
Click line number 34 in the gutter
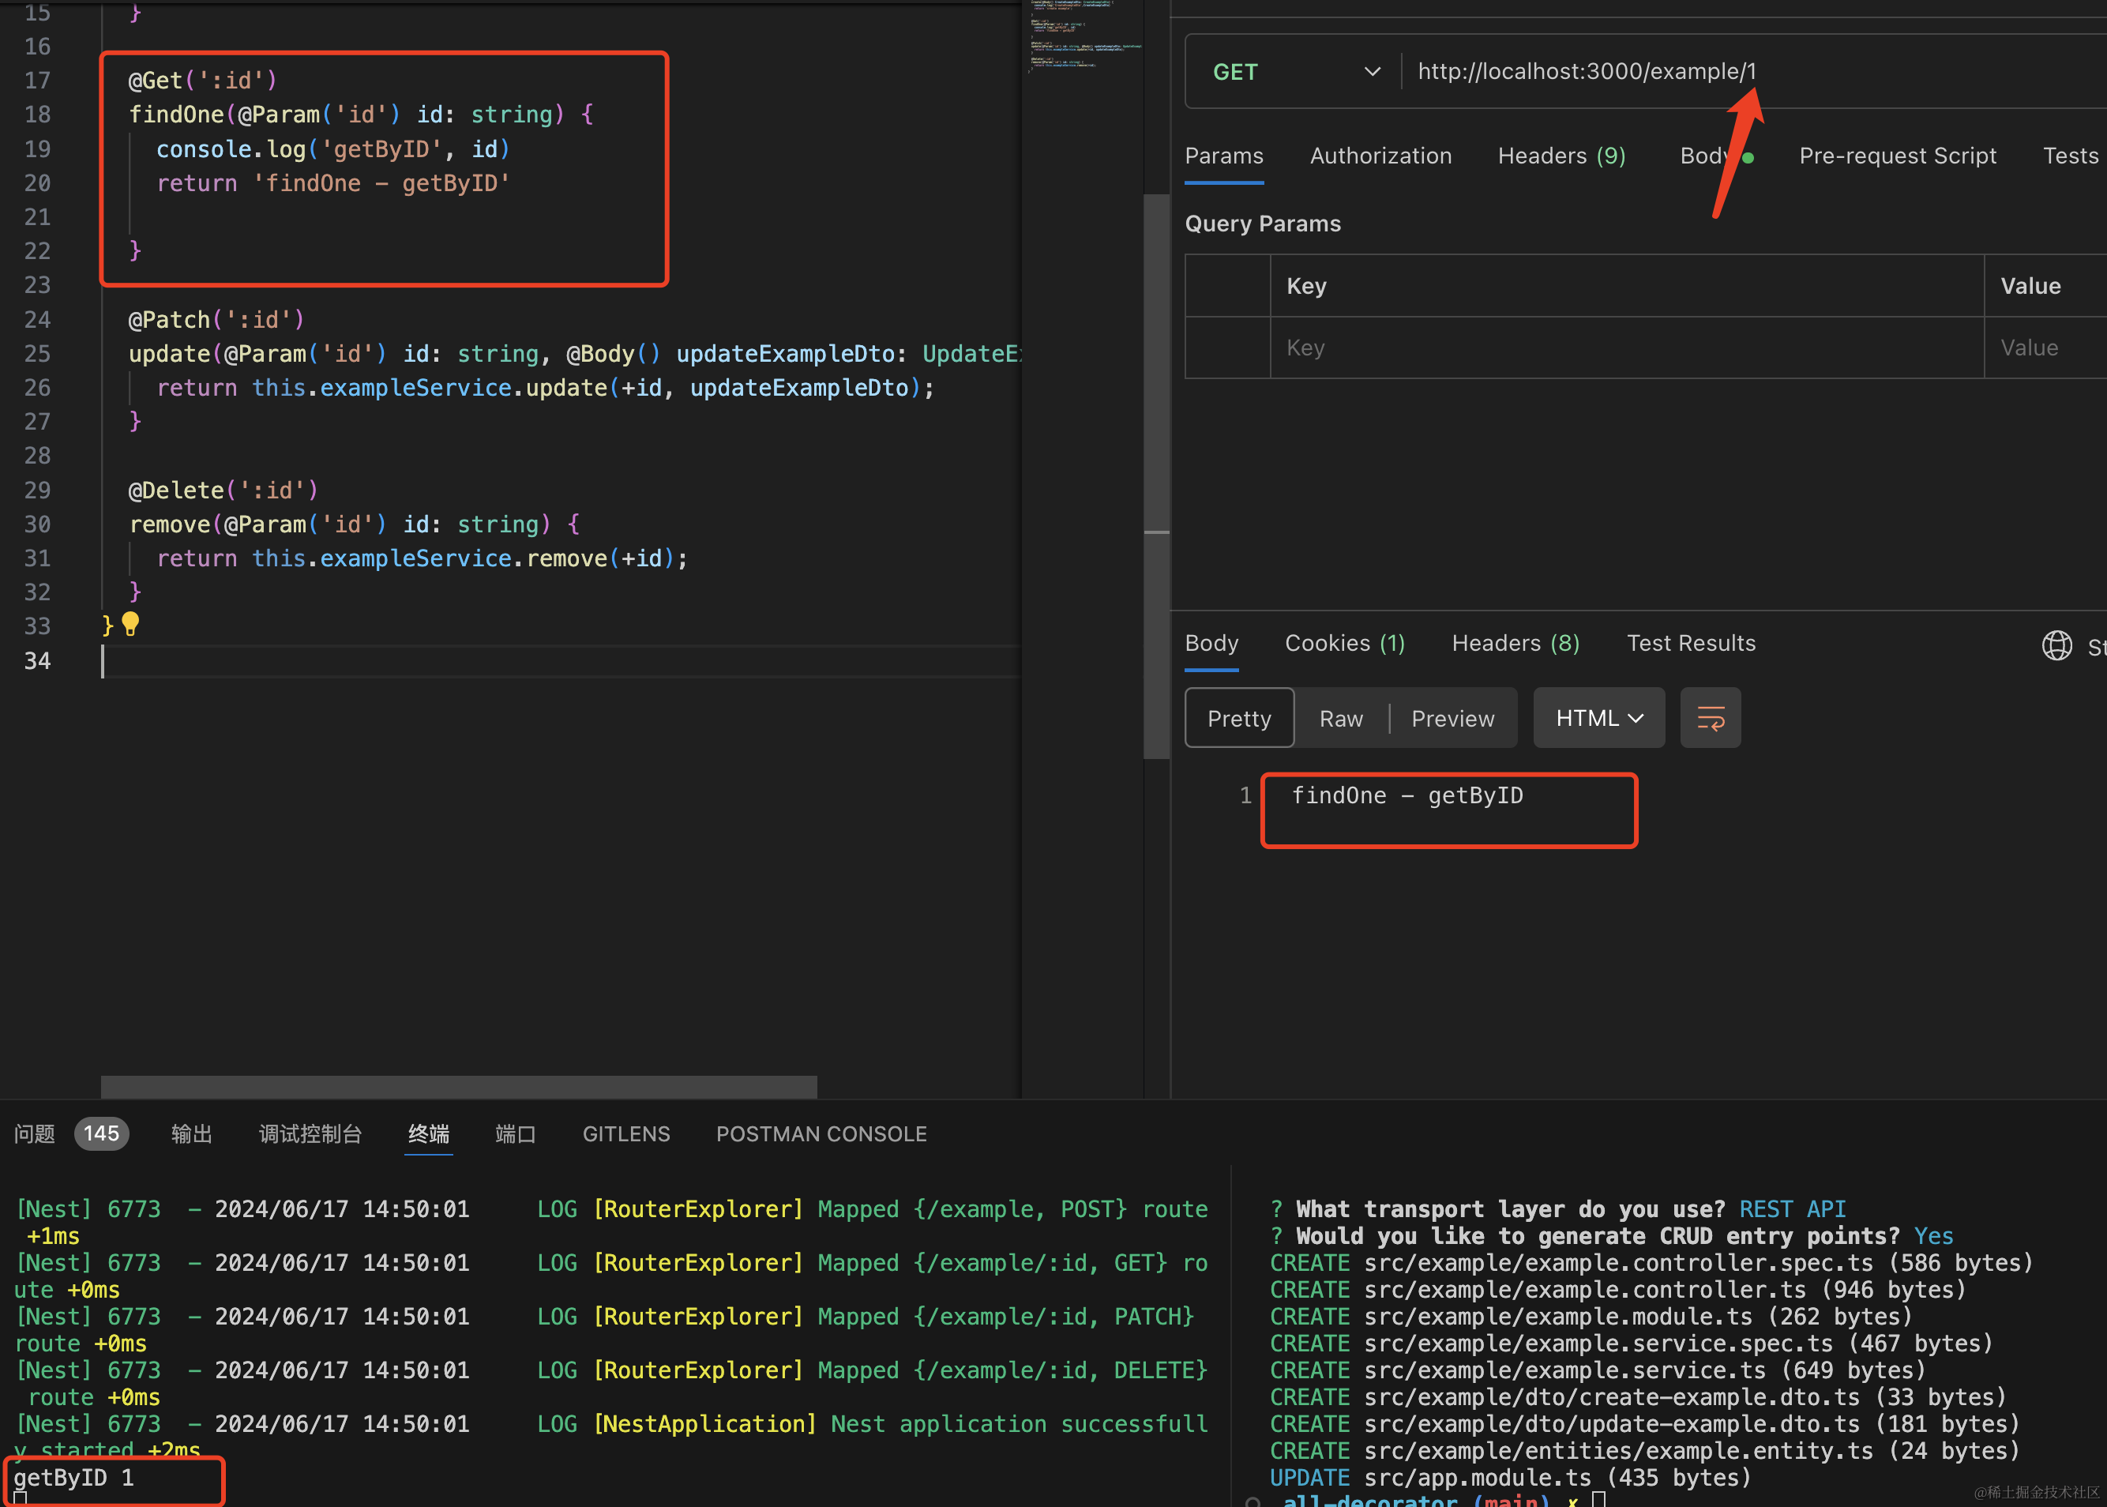(37, 661)
